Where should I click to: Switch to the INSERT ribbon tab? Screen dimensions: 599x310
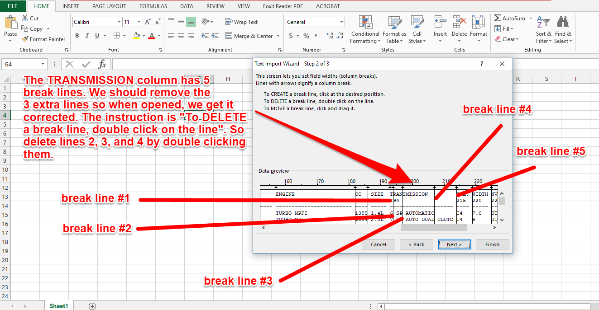tap(71, 6)
